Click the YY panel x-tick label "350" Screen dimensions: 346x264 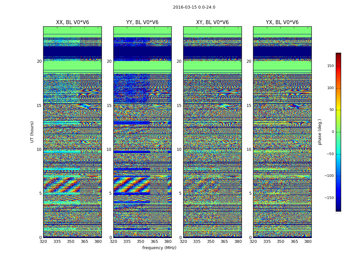[x=141, y=242]
